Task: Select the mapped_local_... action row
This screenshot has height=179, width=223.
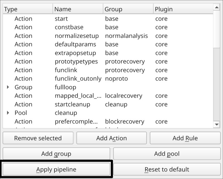Action: 108,96
